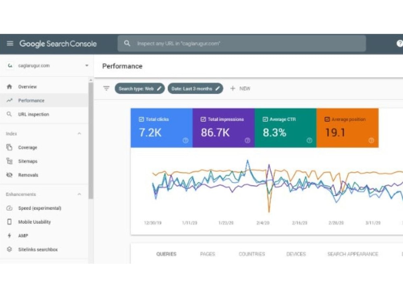The width and height of the screenshot is (403, 302).
Task: Open URL inspection from sidebar
Action: 34,114
